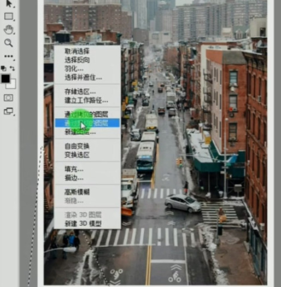This screenshot has height=287, width=281.
Task: Click highlighted 通过剪切的图层 menu item
Action: pyautogui.click(x=87, y=123)
